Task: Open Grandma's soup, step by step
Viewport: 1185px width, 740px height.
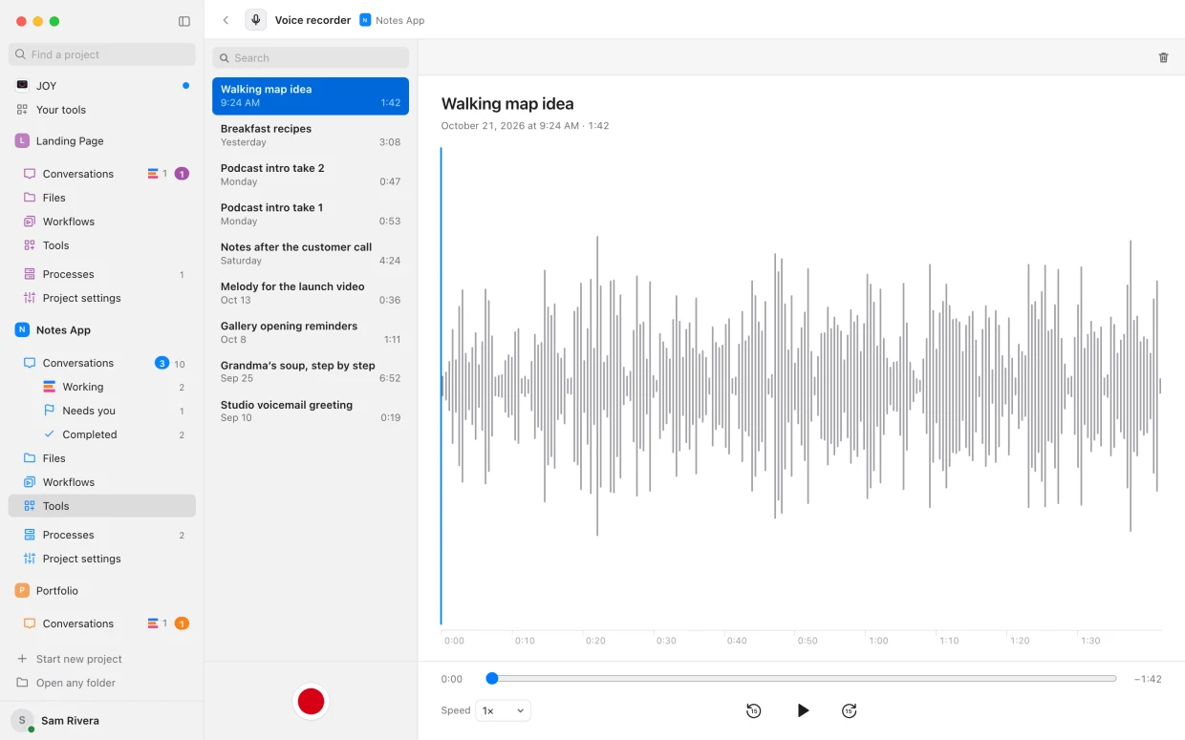Action: pos(311,371)
